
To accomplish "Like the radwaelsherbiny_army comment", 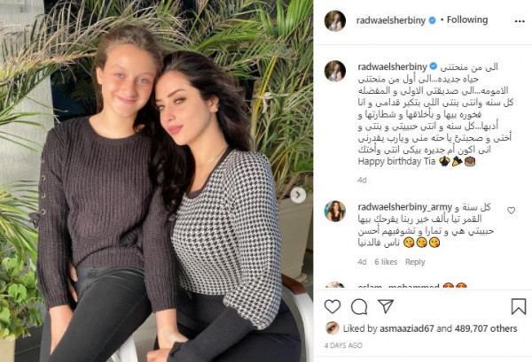I will (511, 211).
